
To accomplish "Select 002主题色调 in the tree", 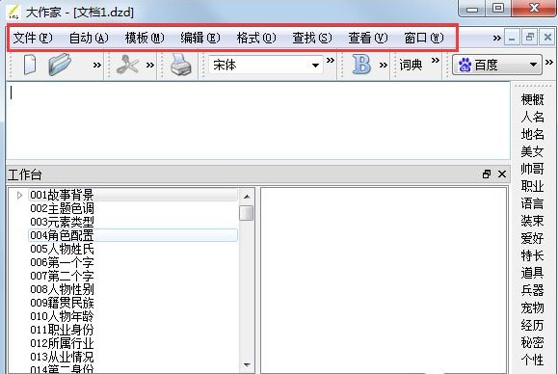I will (x=62, y=208).
